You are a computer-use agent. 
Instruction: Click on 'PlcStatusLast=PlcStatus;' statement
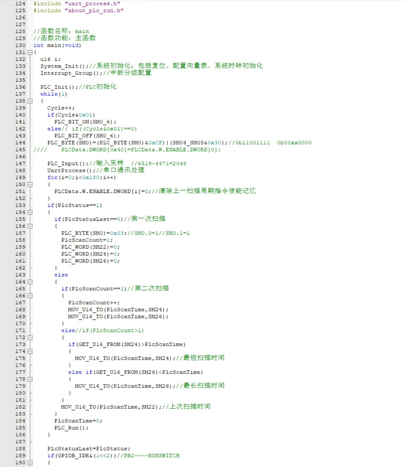coord(88,449)
